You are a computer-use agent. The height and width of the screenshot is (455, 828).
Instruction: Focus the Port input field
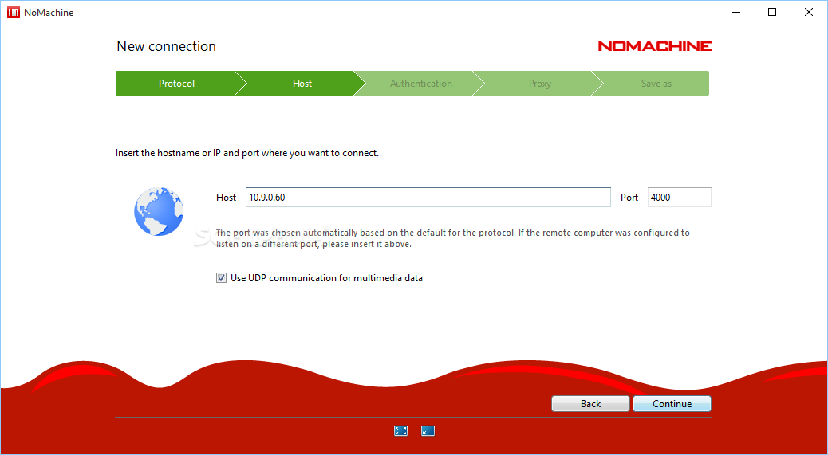coord(679,197)
